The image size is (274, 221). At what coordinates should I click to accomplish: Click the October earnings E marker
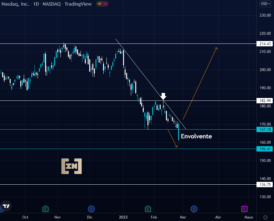pyautogui.click(x=45, y=209)
